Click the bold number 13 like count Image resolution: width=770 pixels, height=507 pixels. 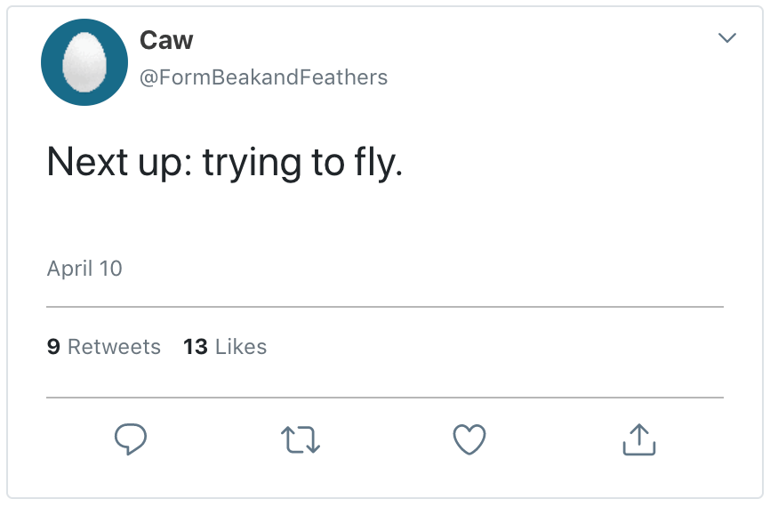point(195,347)
